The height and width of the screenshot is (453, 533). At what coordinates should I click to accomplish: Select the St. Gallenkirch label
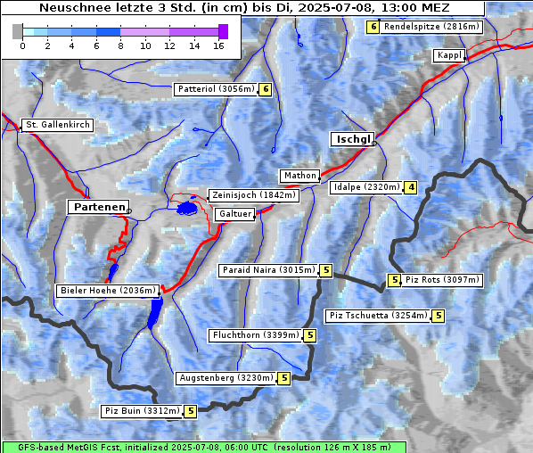[57, 125]
